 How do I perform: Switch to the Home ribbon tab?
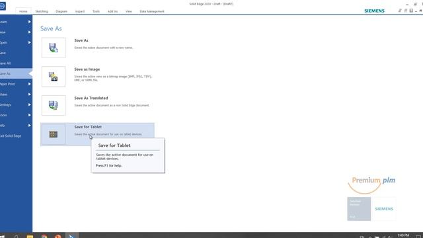[x=23, y=11]
